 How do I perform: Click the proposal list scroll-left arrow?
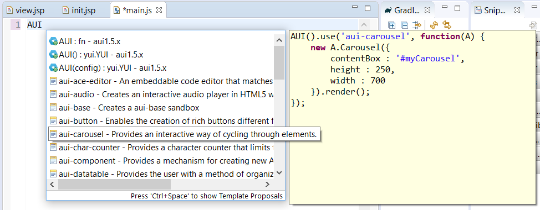click(x=52, y=184)
